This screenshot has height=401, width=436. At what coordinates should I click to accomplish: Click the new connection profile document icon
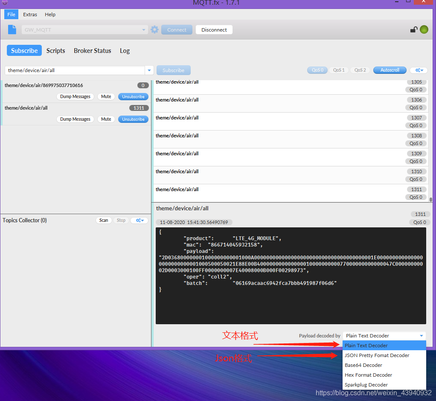click(12, 29)
